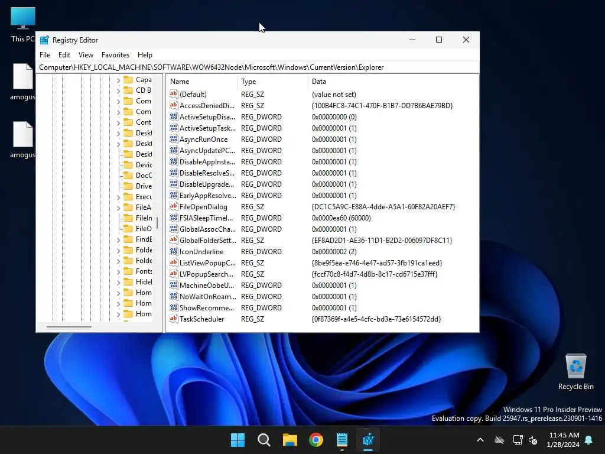Select the DisableResolveS... value name
The height and width of the screenshot is (454, 605).
tap(207, 173)
